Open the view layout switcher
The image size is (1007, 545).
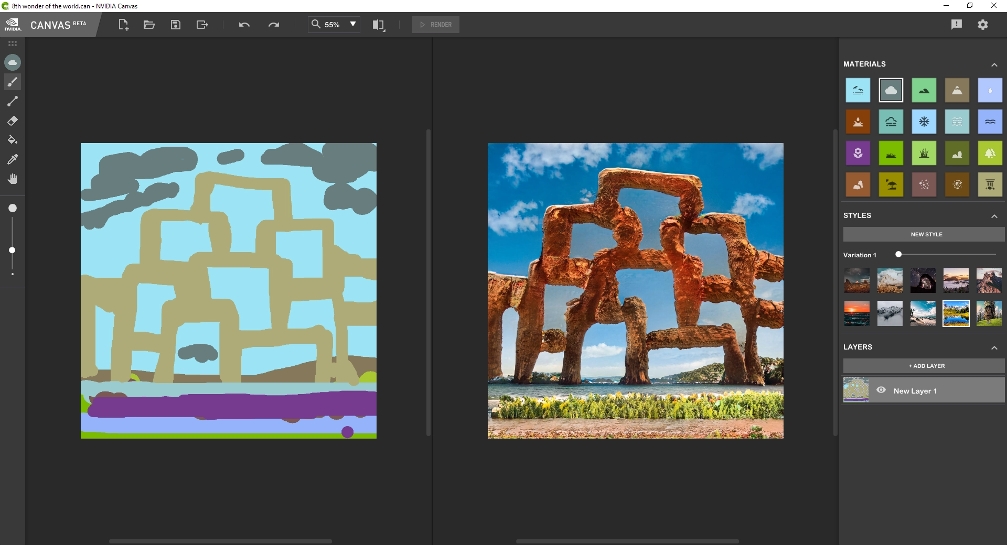click(x=379, y=25)
